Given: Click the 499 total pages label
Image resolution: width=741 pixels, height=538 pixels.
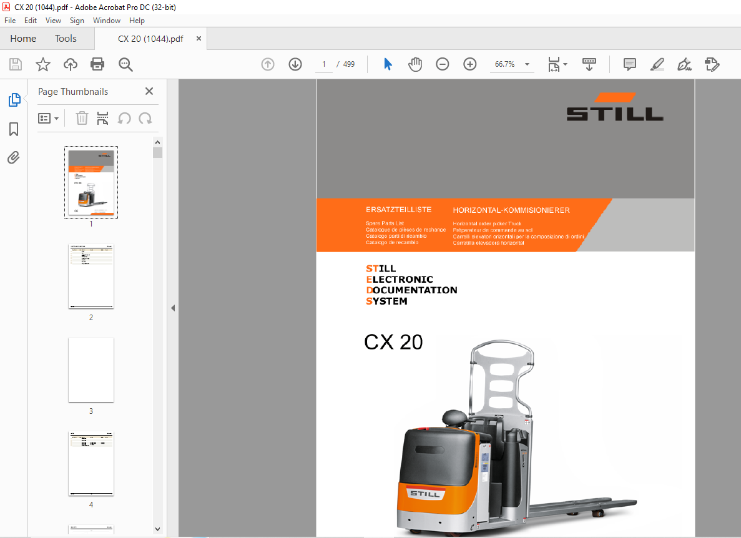Looking at the screenshot, I should click(349, 64).
